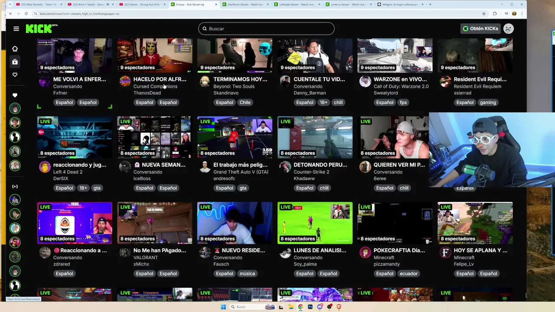Image resolution: width=555 pixels, height=312 pixels.
Task: Click the Obtén KICKs button
Action: click(x=480, y=29)
